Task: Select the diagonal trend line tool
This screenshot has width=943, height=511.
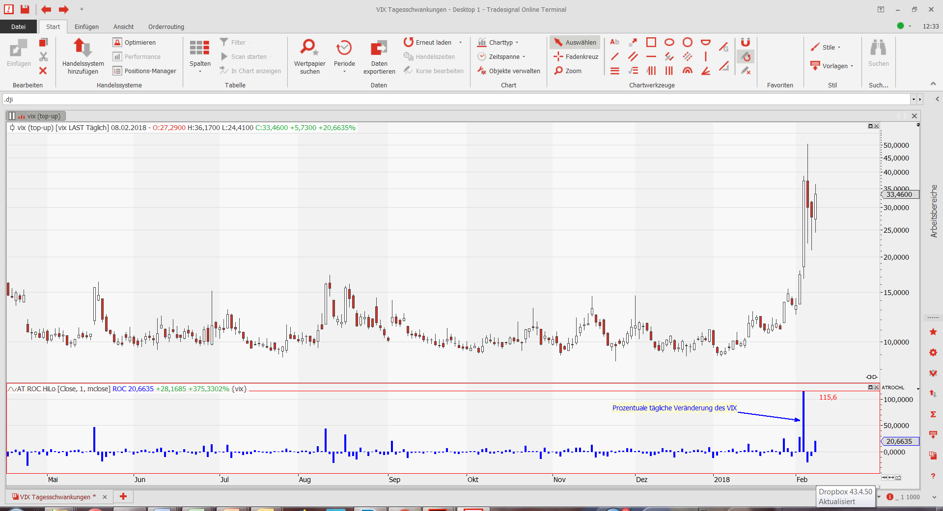Action: [614, 56]
